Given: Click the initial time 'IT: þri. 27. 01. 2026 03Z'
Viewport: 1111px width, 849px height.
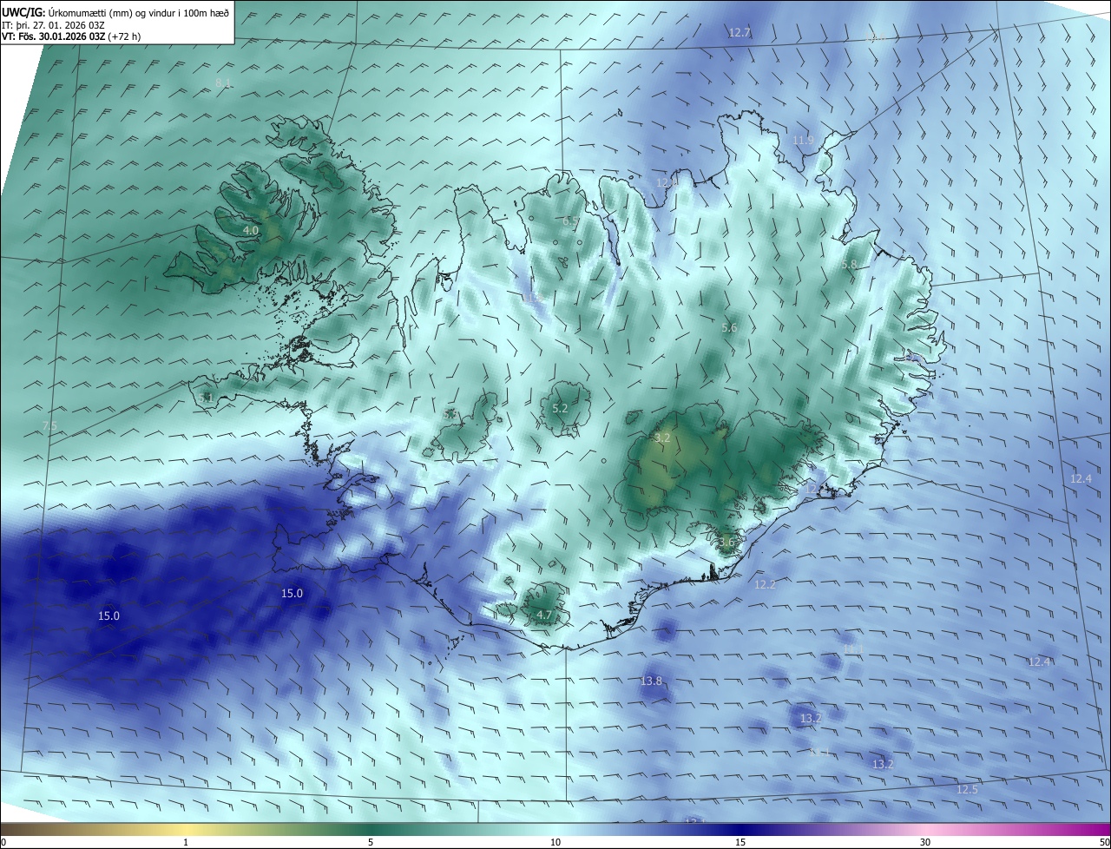Looking at the screenshot, I should click(x=54, y=24).
